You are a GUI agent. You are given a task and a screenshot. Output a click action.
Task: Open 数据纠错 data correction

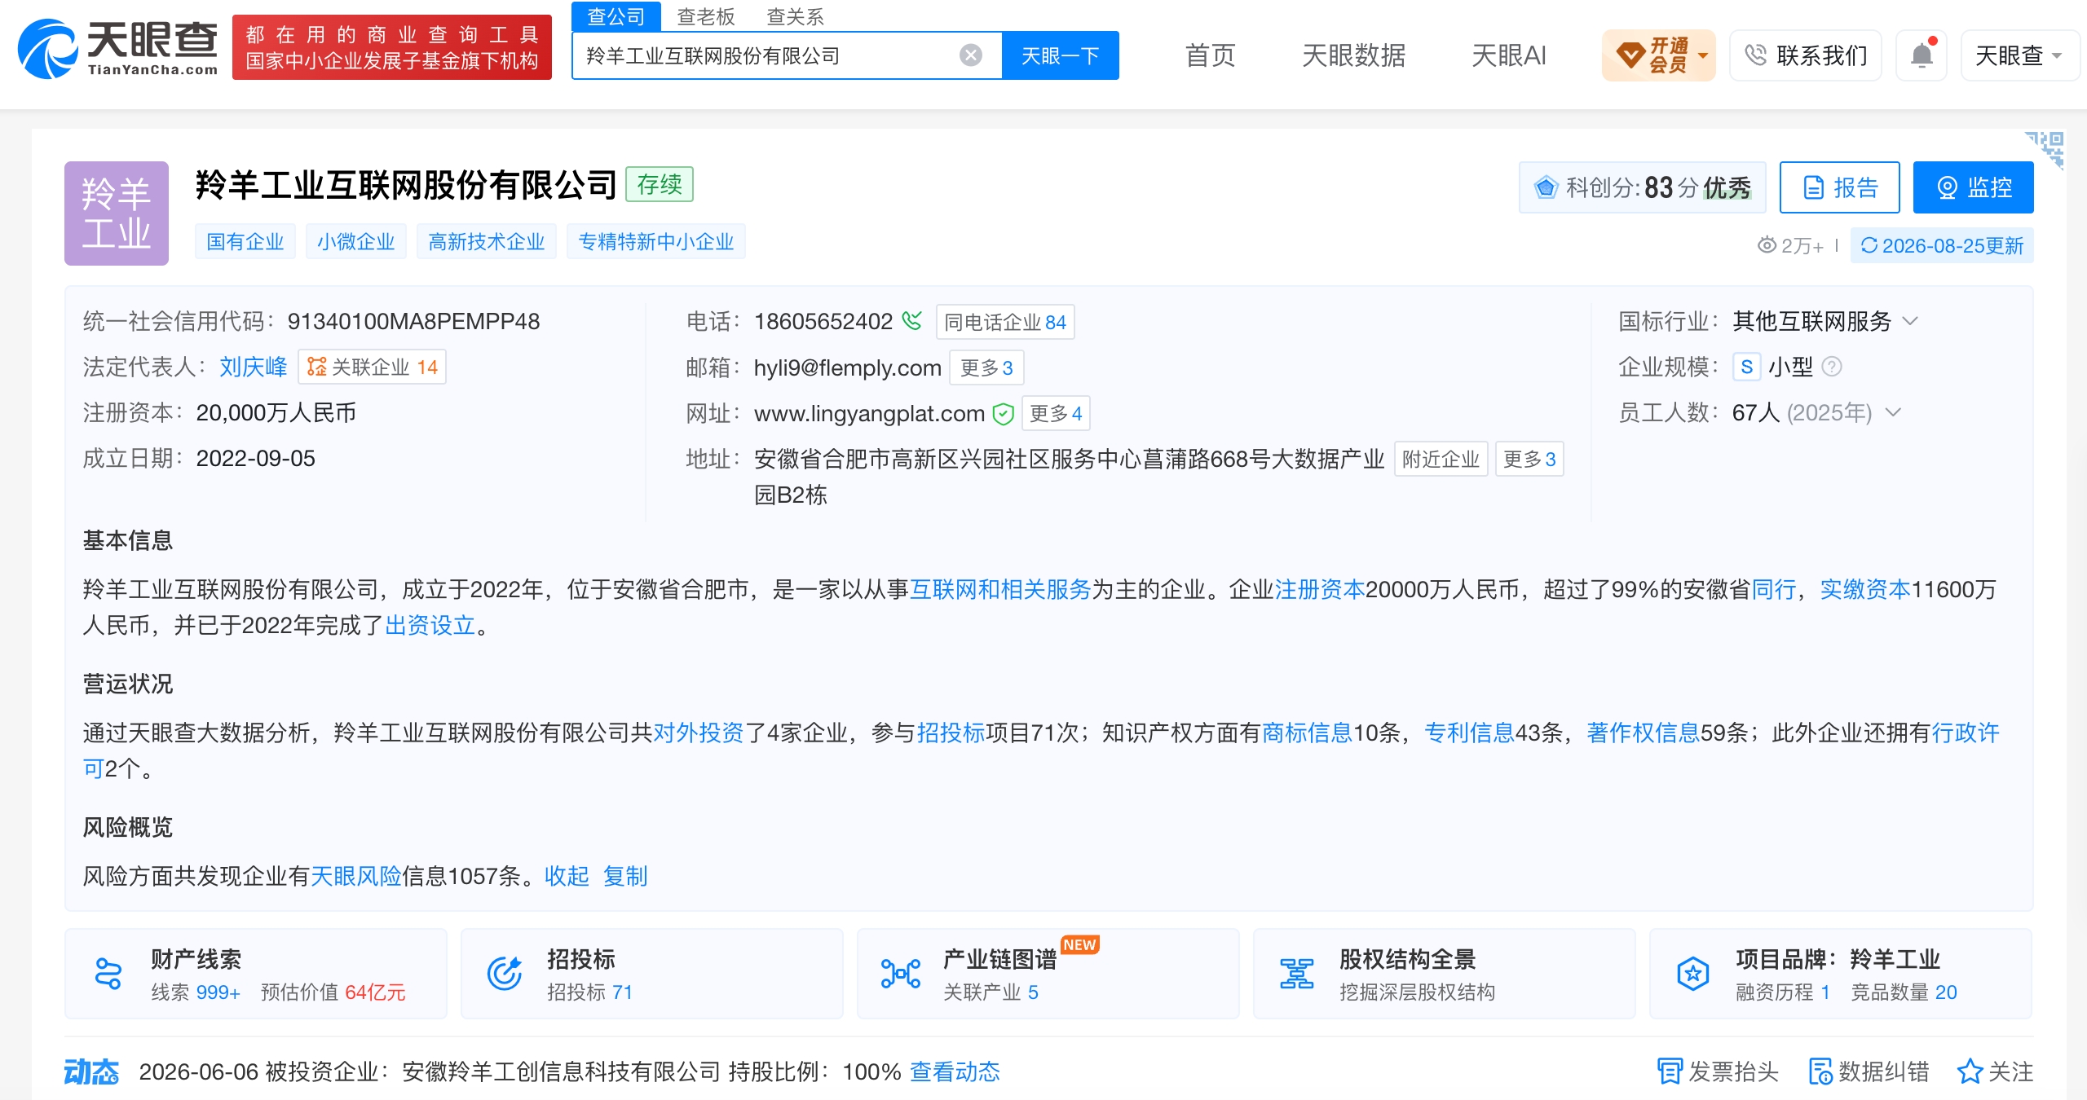tap(1869, 1071)
